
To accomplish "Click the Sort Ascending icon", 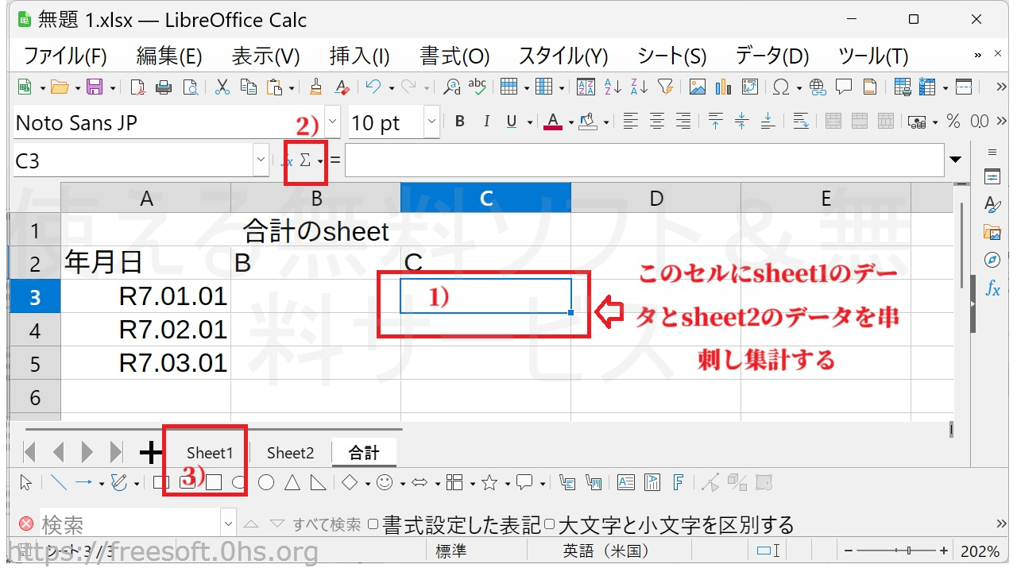I will 613,87.
